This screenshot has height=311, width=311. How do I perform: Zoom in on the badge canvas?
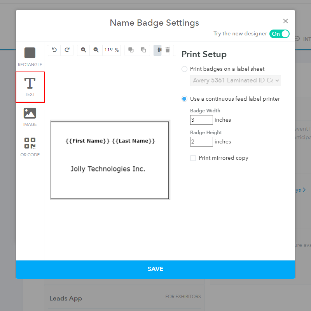click(x=84, y=50)
